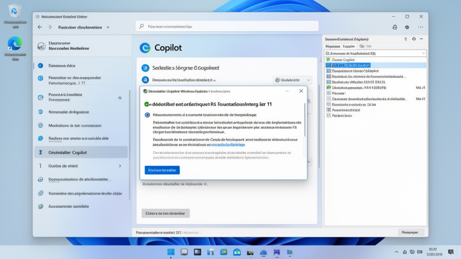Select the green-shield Copilot entry in the right list
The image size is (461, 259).
[376, 60]
